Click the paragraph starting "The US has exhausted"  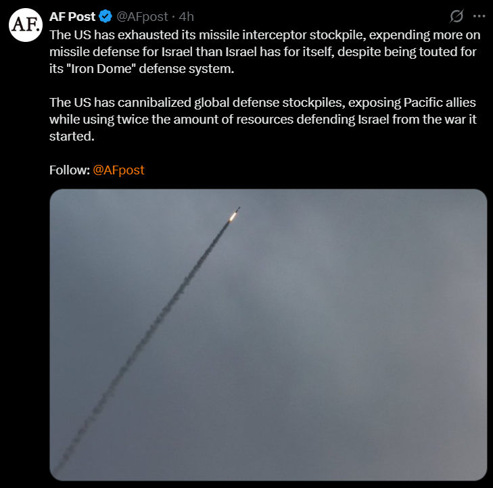point(264,52)
